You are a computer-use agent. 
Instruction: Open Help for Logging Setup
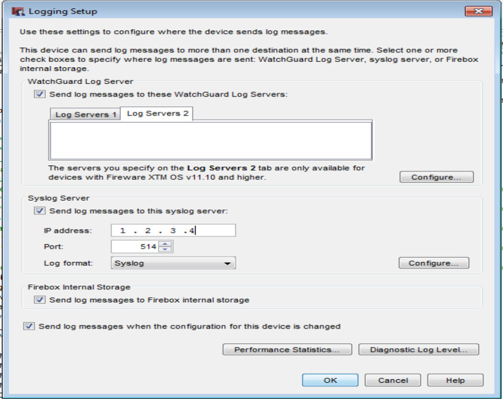(x=455, y=380)
